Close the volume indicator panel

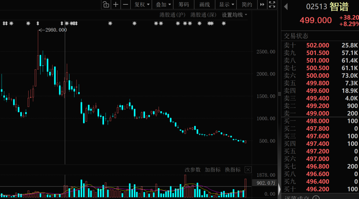pos(248,170)
